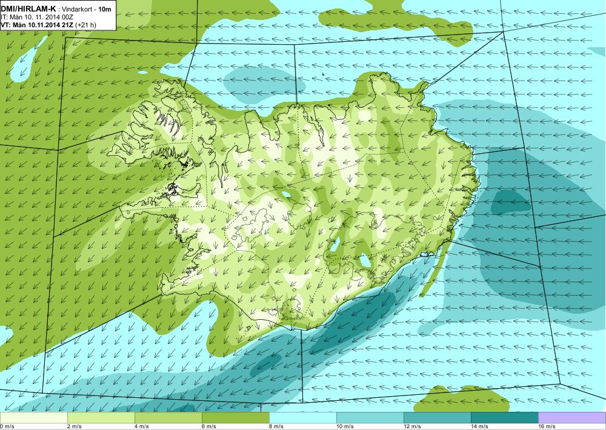Click the '2 m/s' legend label
The image size is (606, 430).
(x=74, y=426)
